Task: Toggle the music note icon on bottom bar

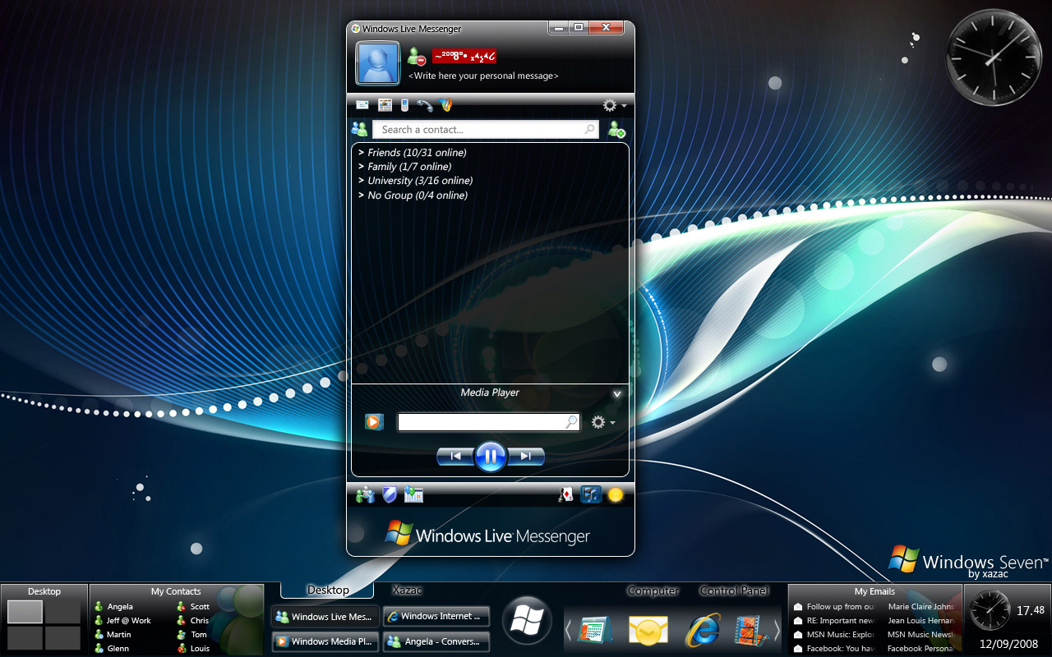Action: point(590,494)
